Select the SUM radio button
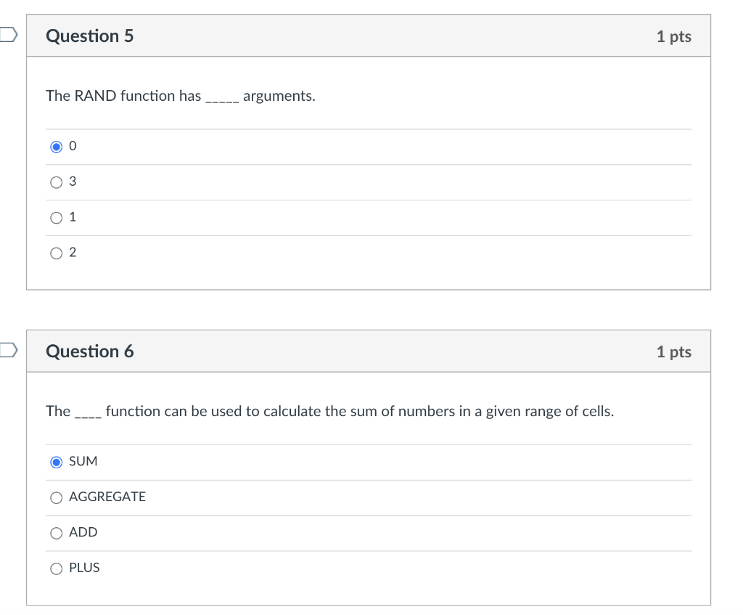The image size is (743, 615). click(x=57, y=462)
